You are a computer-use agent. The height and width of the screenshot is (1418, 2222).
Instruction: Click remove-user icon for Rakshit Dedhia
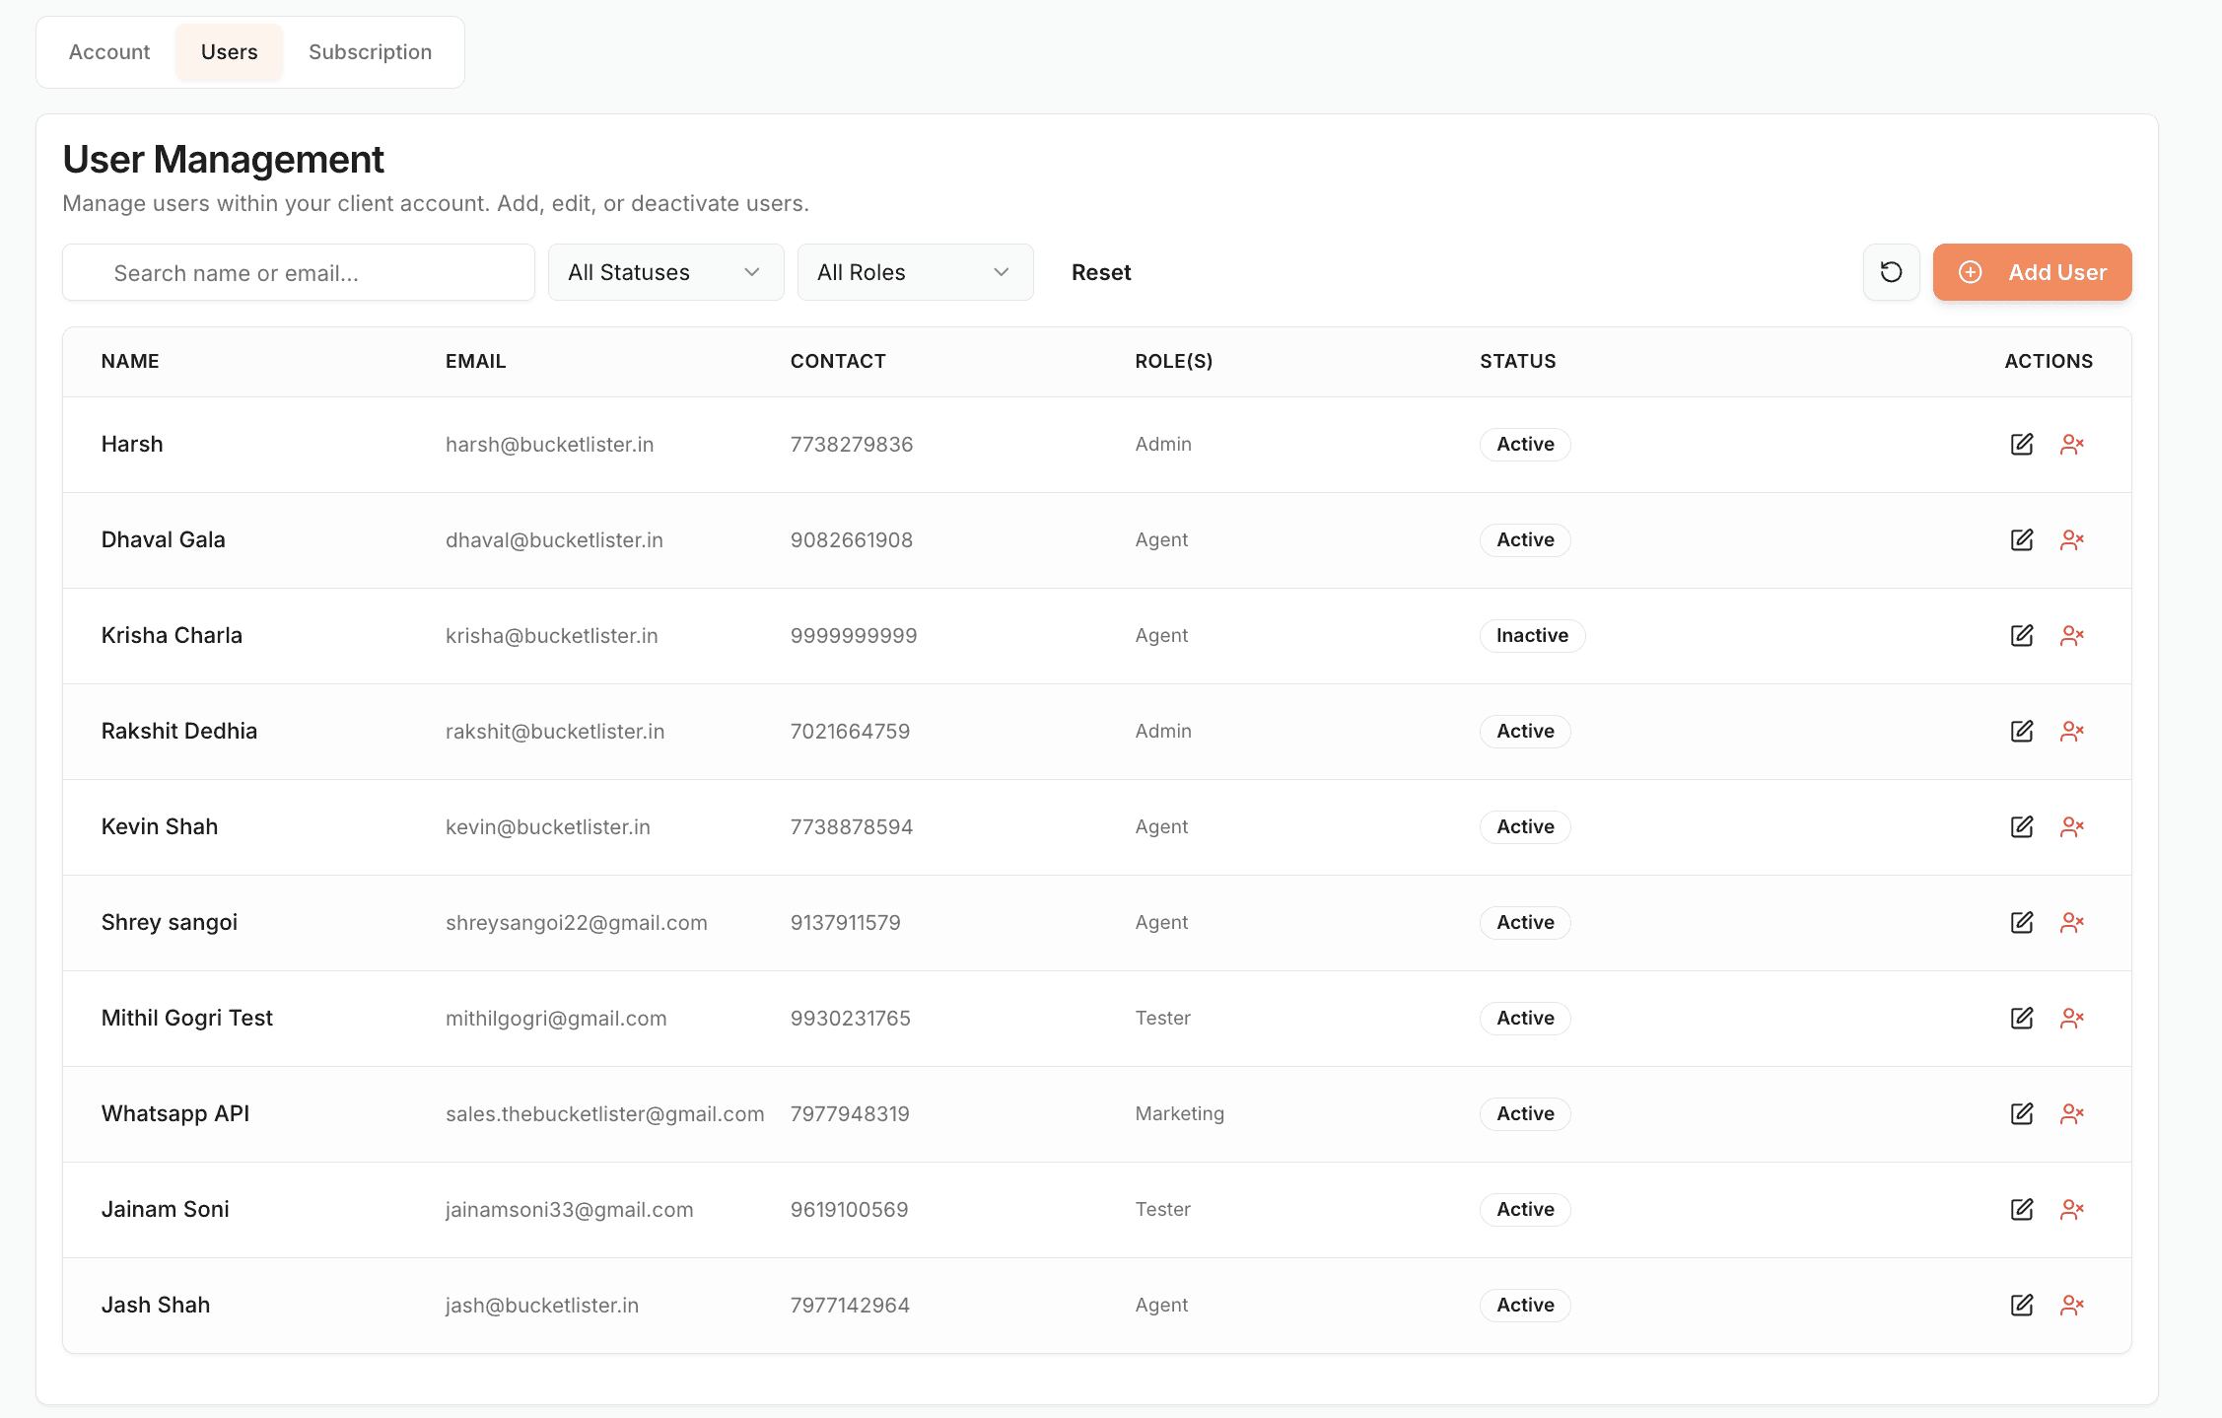[2072, 731]
